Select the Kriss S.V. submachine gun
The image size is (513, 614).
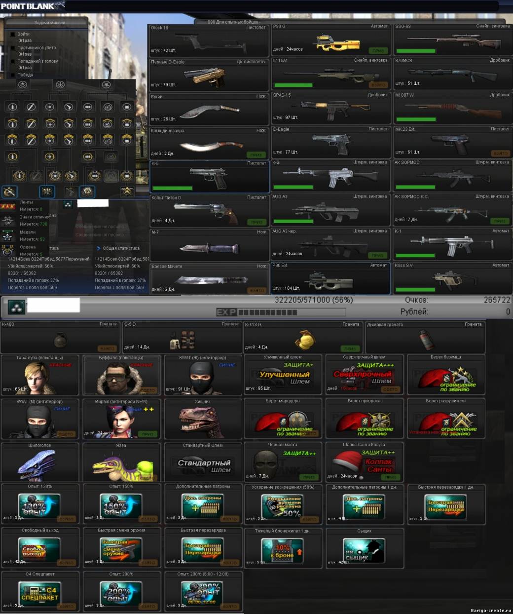[452, 279]
